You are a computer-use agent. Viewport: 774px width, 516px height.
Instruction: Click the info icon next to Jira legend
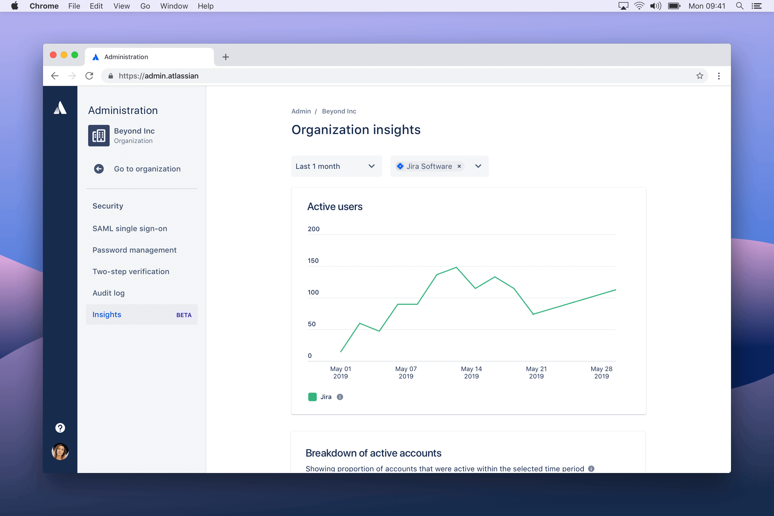[x=340, y=397]
